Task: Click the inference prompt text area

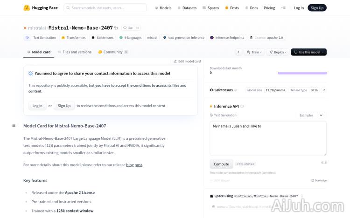Action: [x=268, y=138]
